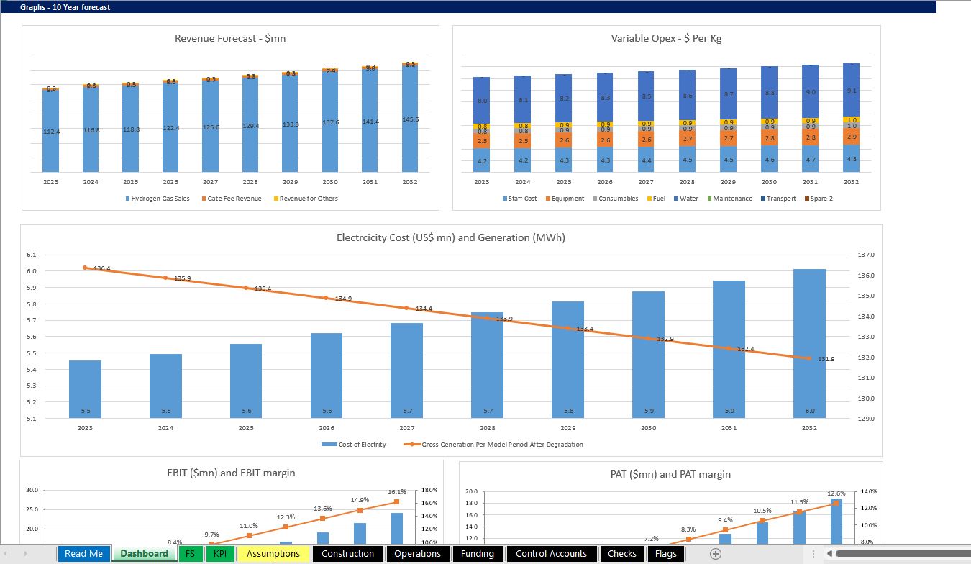Click the 12.6% PAT margin data label
The height and width of the screenshot is (564, 971).
click(836, 493)
